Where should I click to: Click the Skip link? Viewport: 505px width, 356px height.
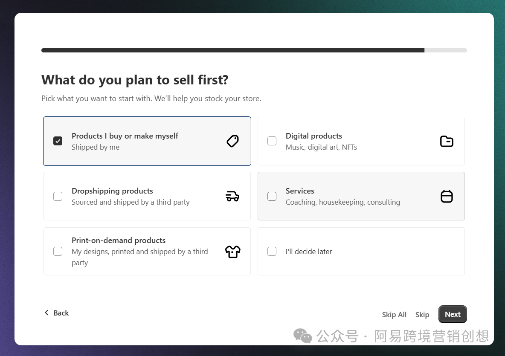click(422, 315)
